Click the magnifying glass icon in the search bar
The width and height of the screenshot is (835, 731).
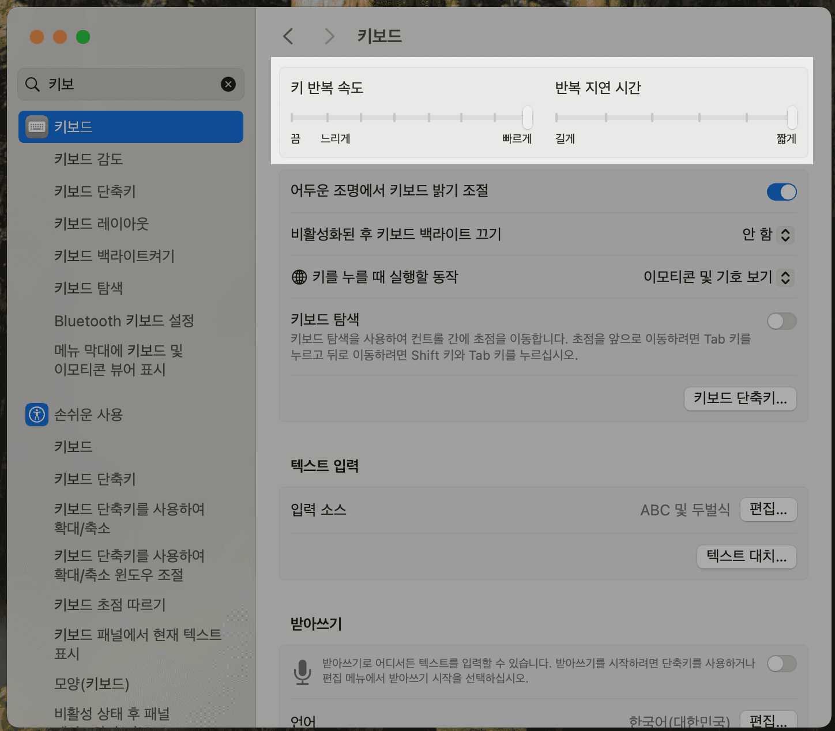(x=32, y=84)
